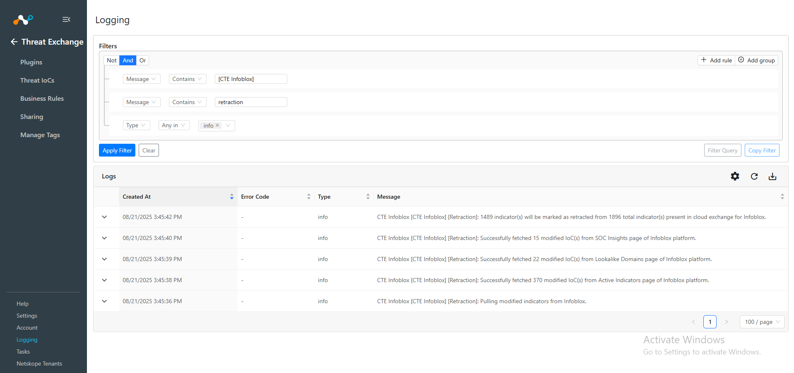Image resolution: width=794 pixels, height=373 pixels.
Task: Open the Sharing section
Action: 31,116
